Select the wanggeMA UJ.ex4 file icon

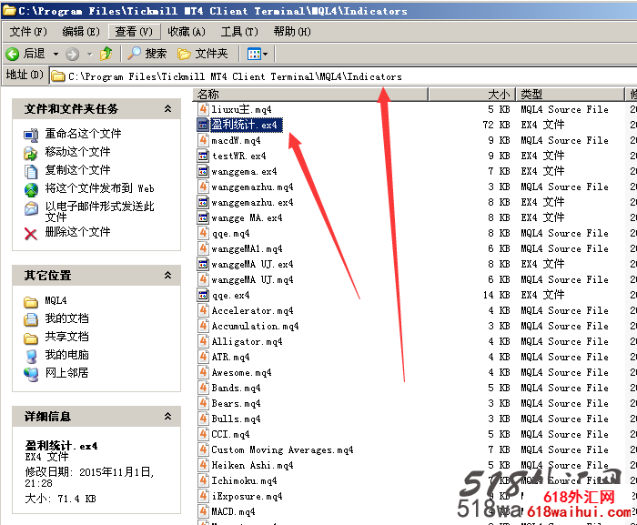point(203,264)
